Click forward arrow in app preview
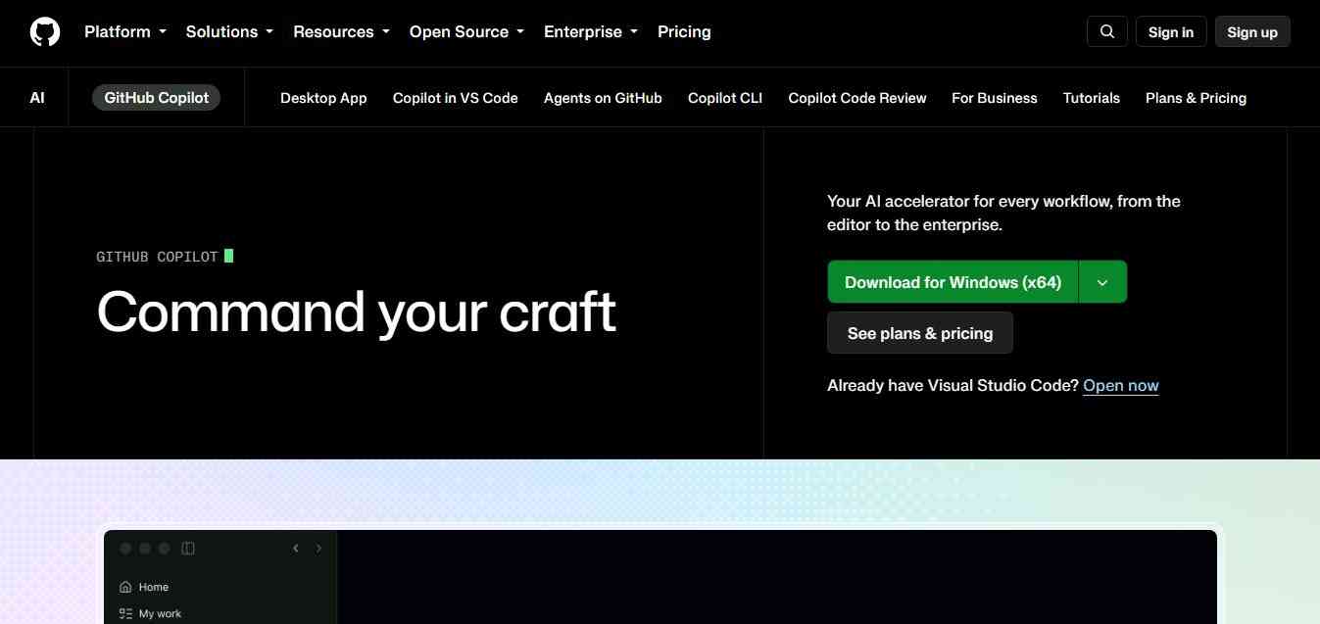This screenshot has height=624, width=1320. tap(318, 549)
